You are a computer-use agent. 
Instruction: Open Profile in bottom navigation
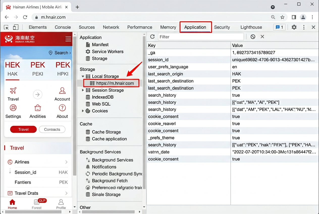(x=61, y=204)
